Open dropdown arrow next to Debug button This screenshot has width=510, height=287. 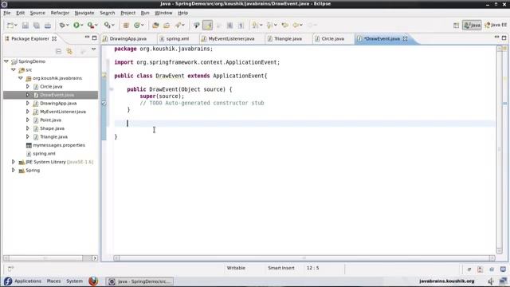(x=67, y=25)
